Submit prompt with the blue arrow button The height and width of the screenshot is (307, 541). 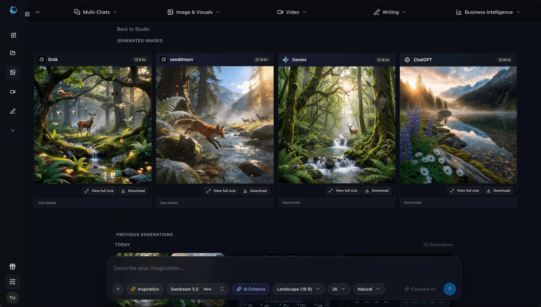pos(450,289)
